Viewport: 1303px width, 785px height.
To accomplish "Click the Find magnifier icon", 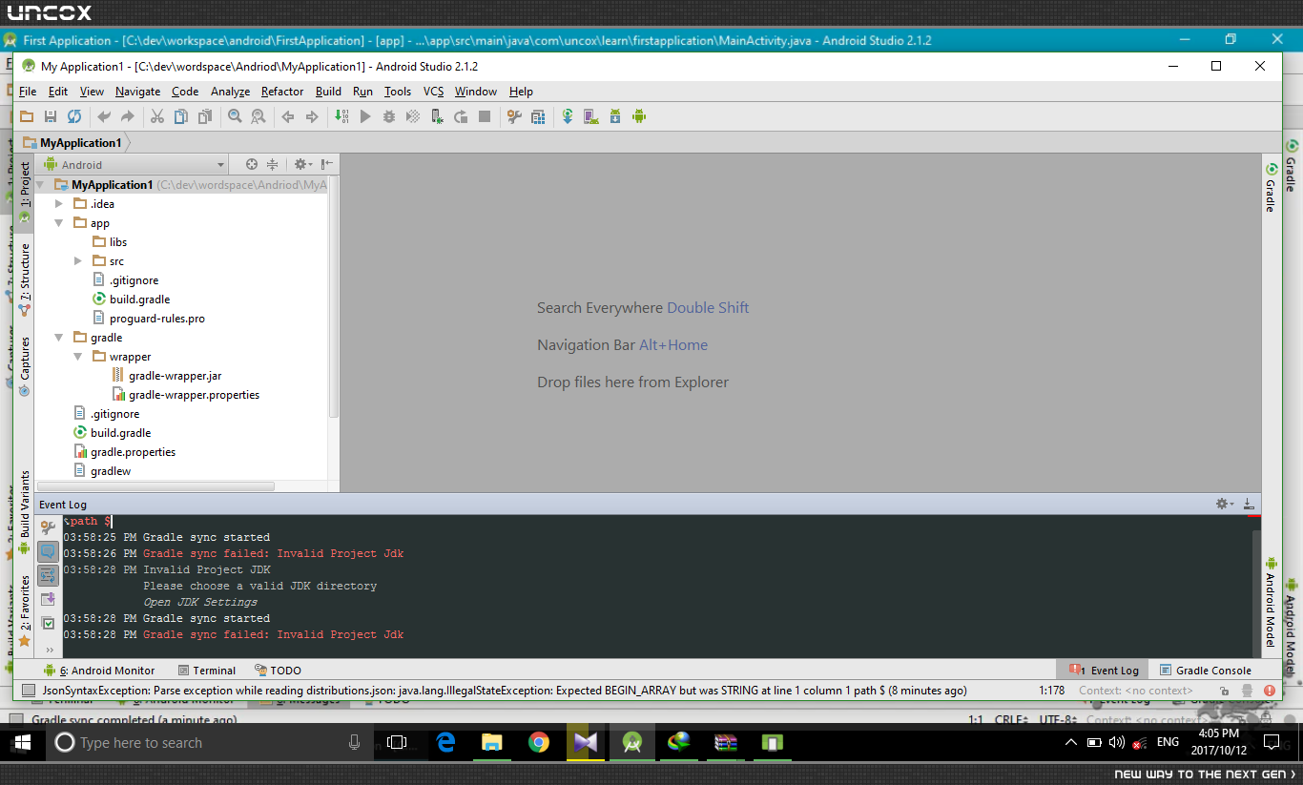I will [x=235, y=116].
